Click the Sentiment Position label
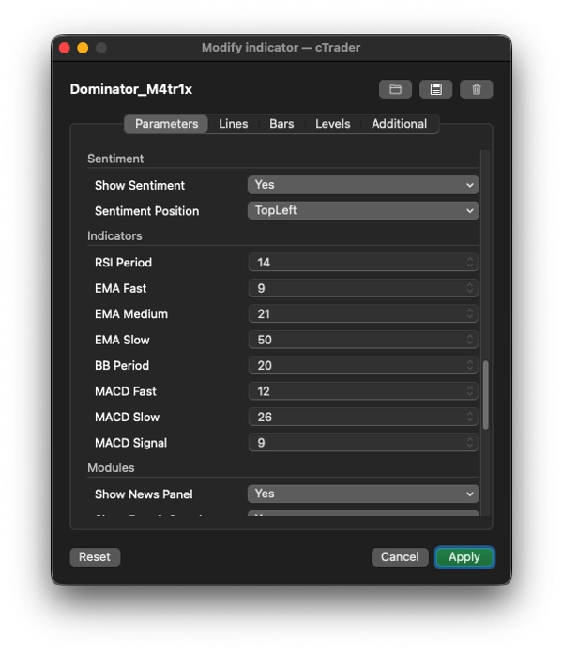Image resolution: width=563 pixels, height=653 pixels. pyautogui.click(x=147, y=211)
